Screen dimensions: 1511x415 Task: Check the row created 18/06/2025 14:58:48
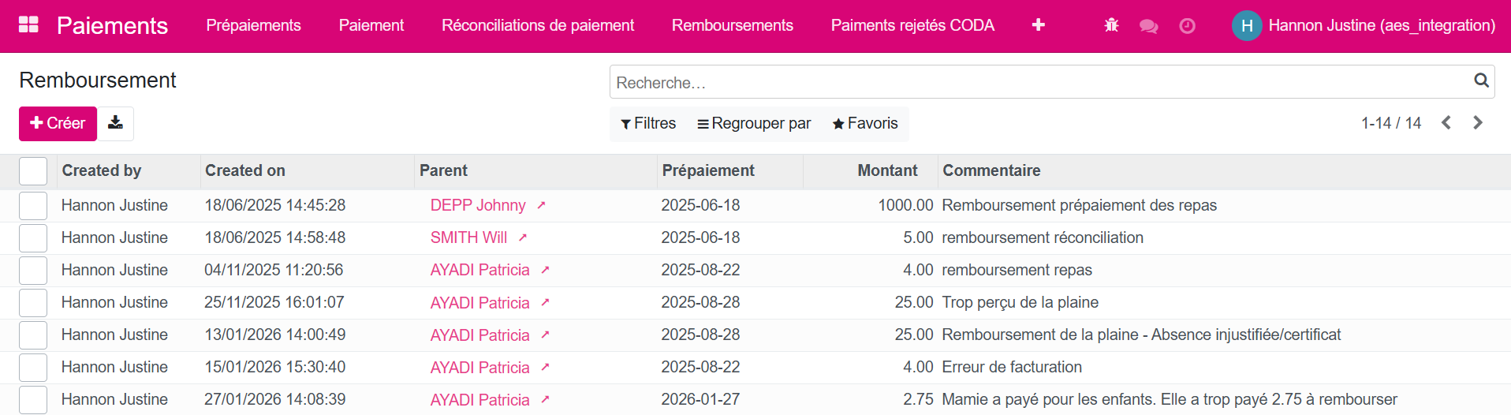point(33,238)
